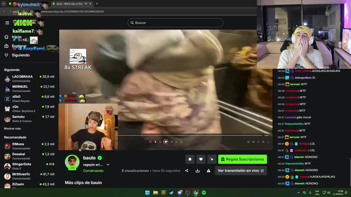Click the Conversando category link
The image size is (351, 197).
point(93,171)
